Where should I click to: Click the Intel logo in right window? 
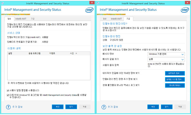click(x=185, y=10)
